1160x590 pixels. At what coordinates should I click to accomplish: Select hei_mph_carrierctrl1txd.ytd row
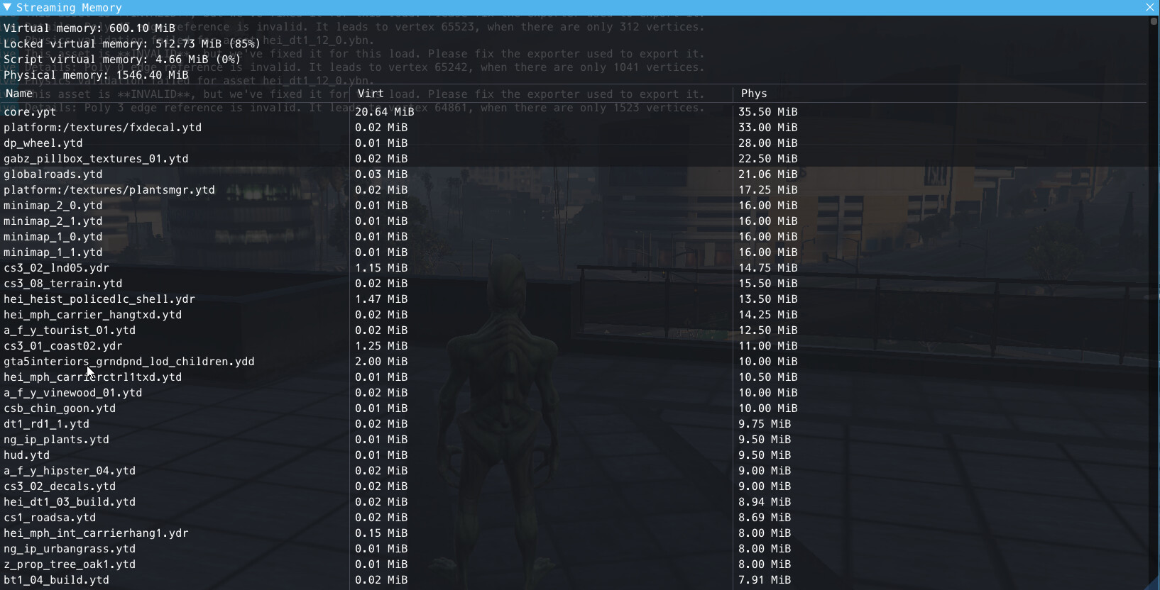93,377
